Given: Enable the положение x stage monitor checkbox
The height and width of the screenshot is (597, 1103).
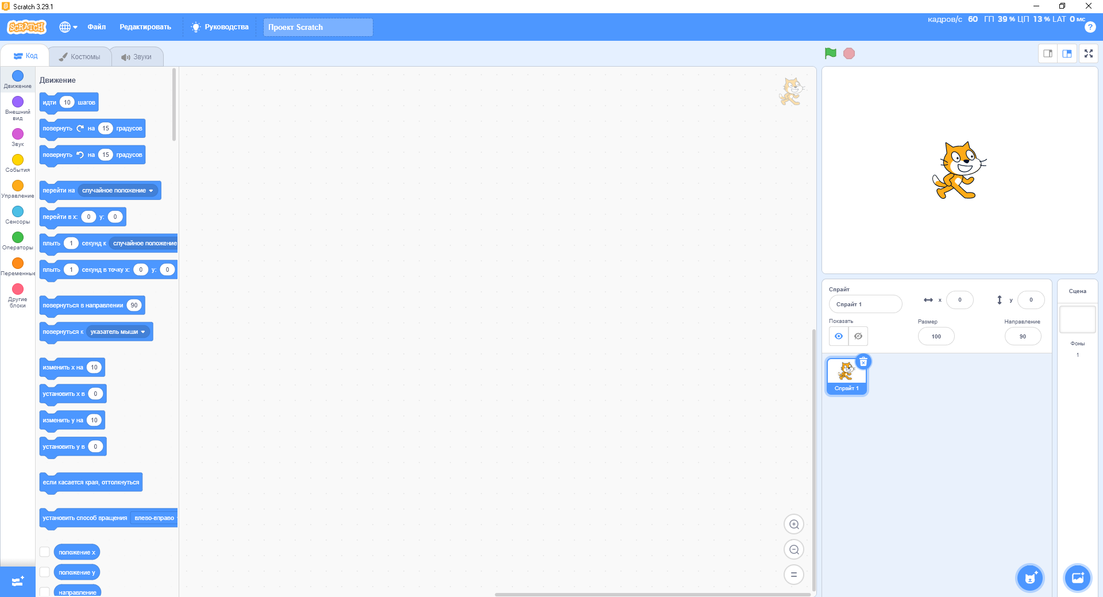Looking at the screenshot, I should click(x=44, y=552).
